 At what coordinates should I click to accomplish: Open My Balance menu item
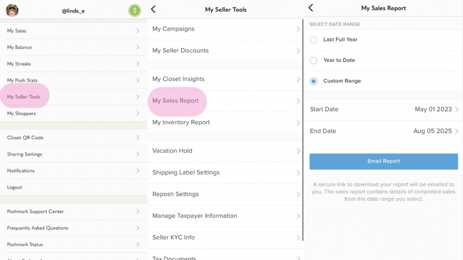[x=74, y=47]
